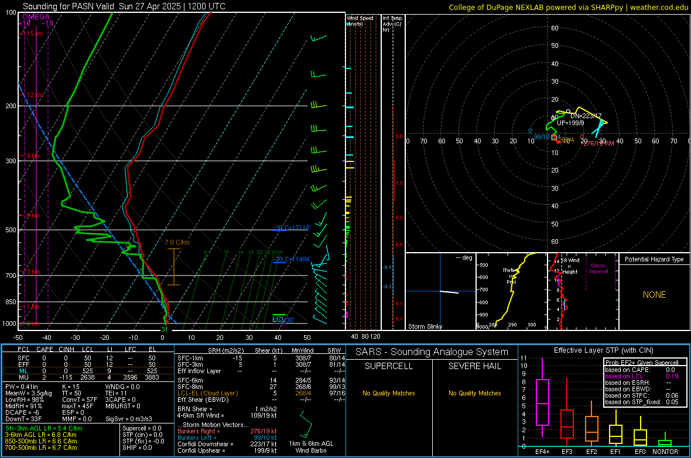Select the highlighted ML parcel row

click(87, 371)
